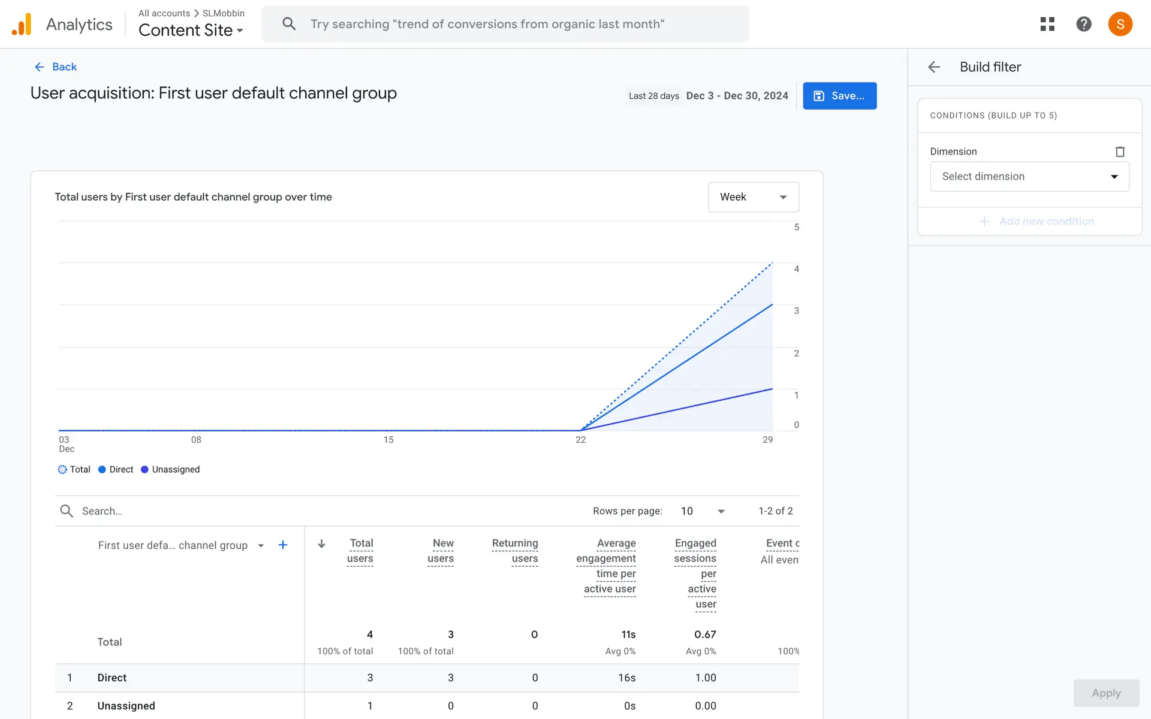1151x719 pixels.
Task: Add a secondary dimension with plus icon
Action: pyautogui.click(x=283, y=545)
